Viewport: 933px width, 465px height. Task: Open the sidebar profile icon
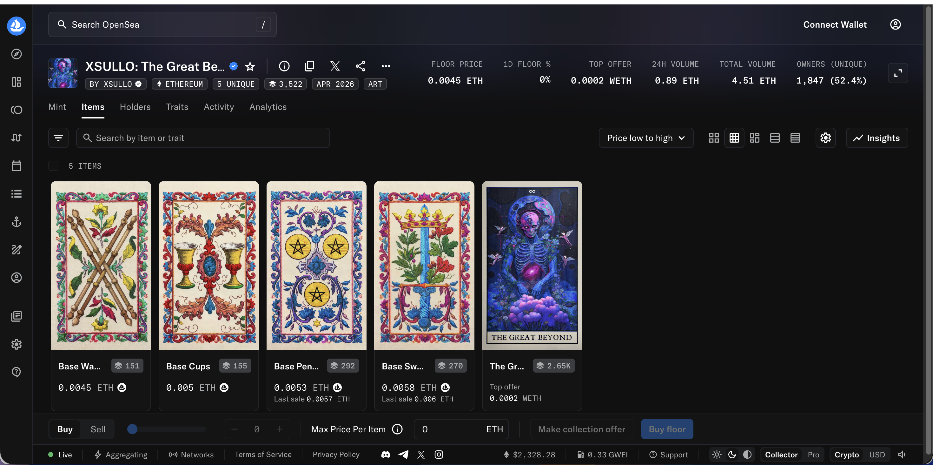pos(16,277)
